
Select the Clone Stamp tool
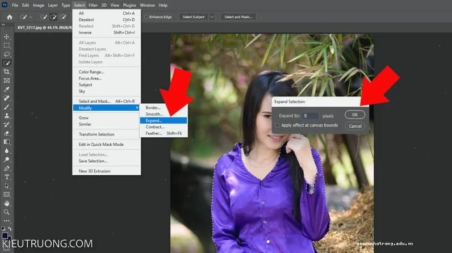tap(7, 116)
